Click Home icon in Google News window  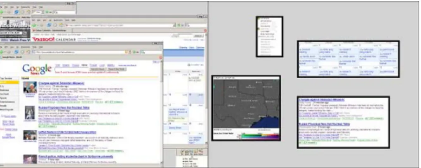pyautogui.click(x=29, y=52)
